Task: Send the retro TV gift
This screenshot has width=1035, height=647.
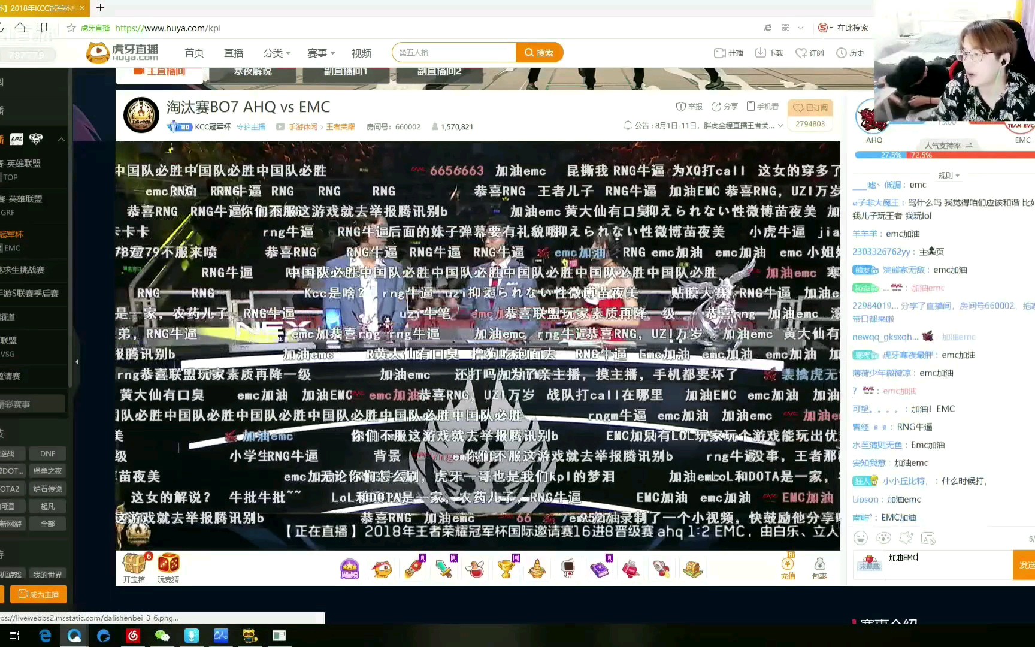Action: point(568,569)
